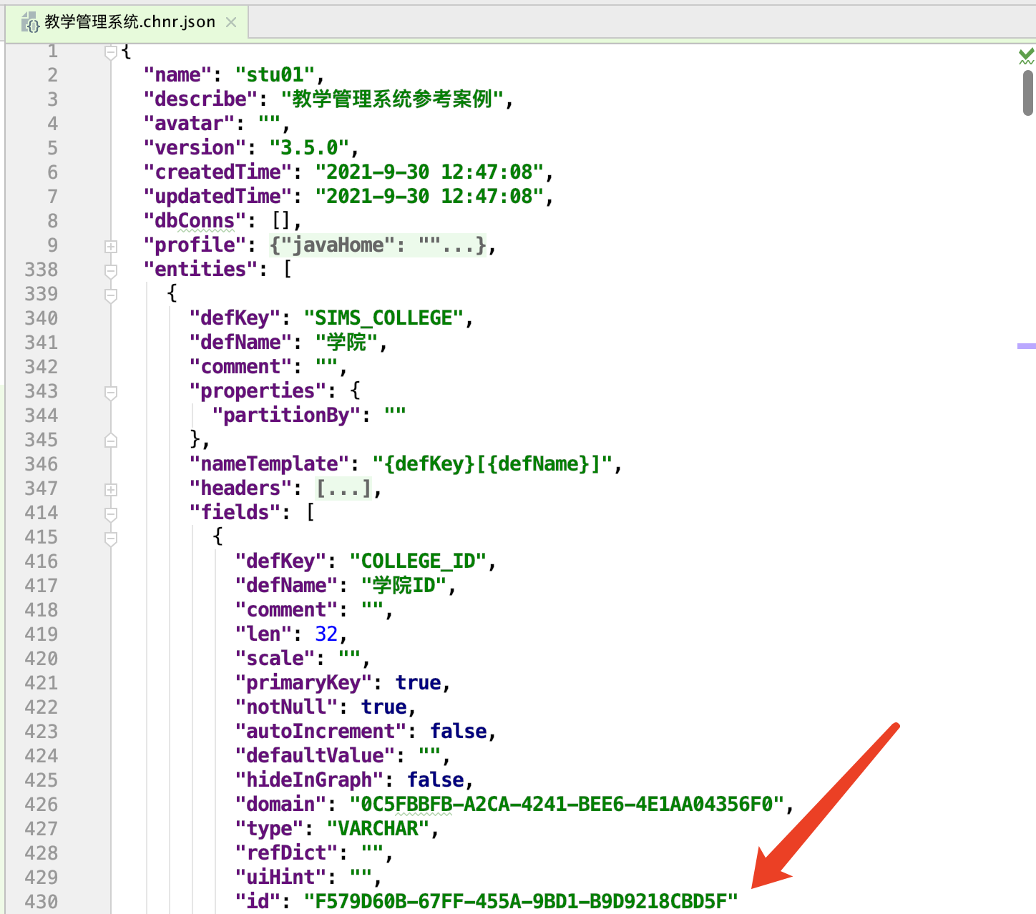The width and height of the screenshot is (1036, 914).
Task: Click the type value "VARCHAR"
Action: point(378,829)
